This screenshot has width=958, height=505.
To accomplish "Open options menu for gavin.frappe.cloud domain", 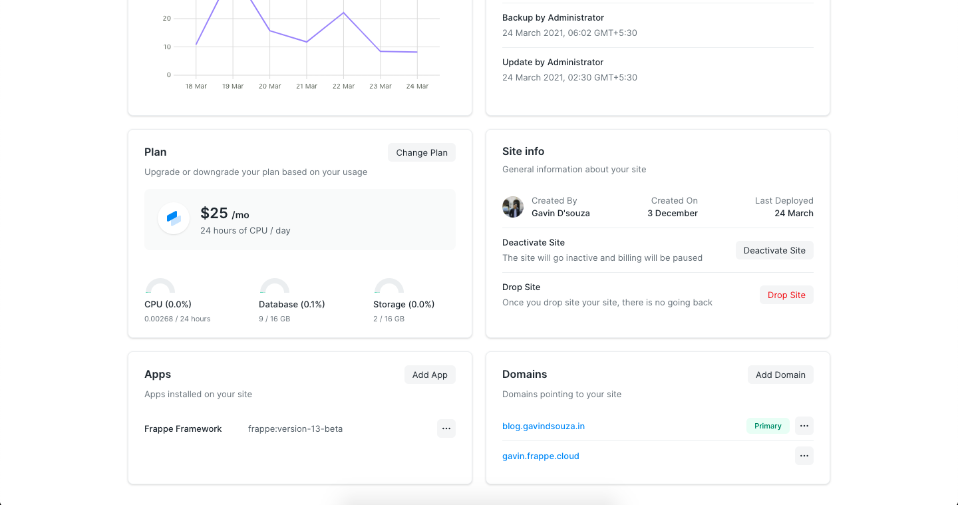I will tap(804, 456).
